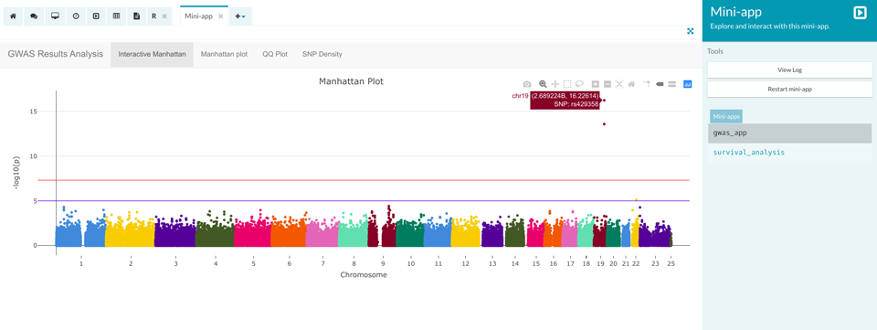
Task: Open the plus dropdown to add tab
Action: 240,16
